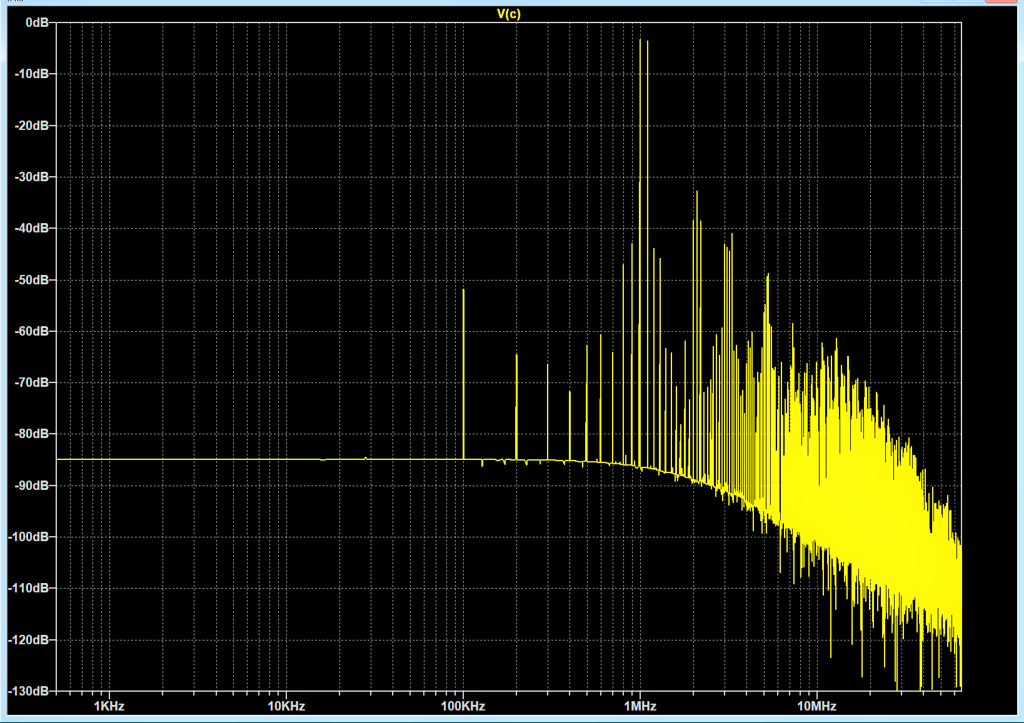Click the -80dB vertical axis label
This screenshot has height=723, width=1024.
tap(32, 434)
